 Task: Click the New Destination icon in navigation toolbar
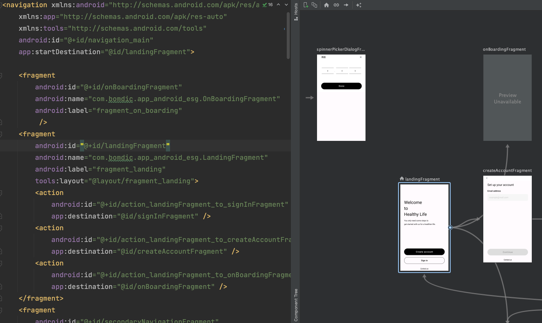tap(306, 5)
